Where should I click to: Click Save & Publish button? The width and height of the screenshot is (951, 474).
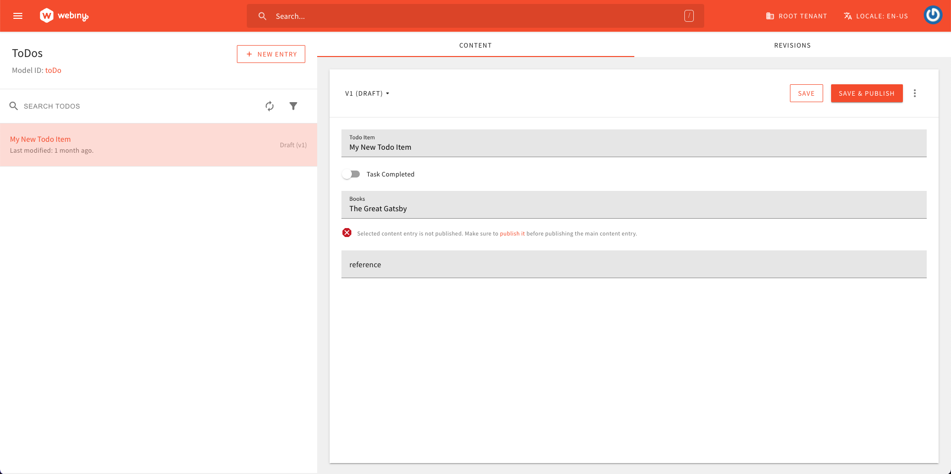(867, 93)
